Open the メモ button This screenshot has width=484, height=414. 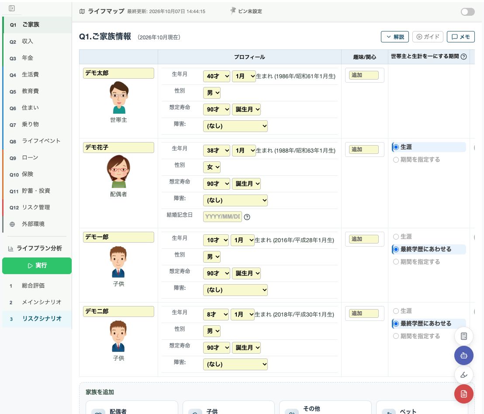click(x=460, y=37)
